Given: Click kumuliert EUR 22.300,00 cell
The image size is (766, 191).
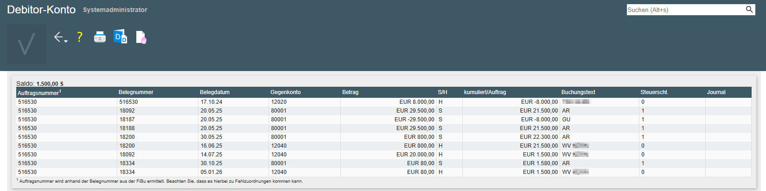Looking at the screenshot, I should 539,137.
